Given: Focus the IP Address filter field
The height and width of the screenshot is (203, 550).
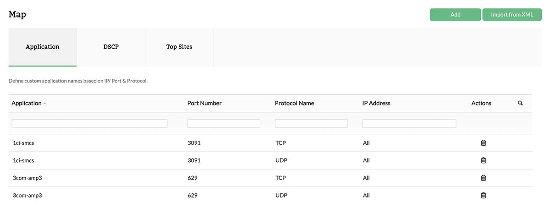Looking at the screenshot, I should 409,123.
